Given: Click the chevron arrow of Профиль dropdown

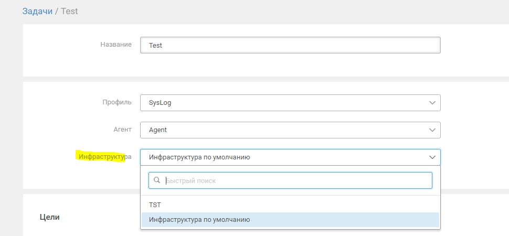Looking at the screenshot, I should [x=432, y=103].
